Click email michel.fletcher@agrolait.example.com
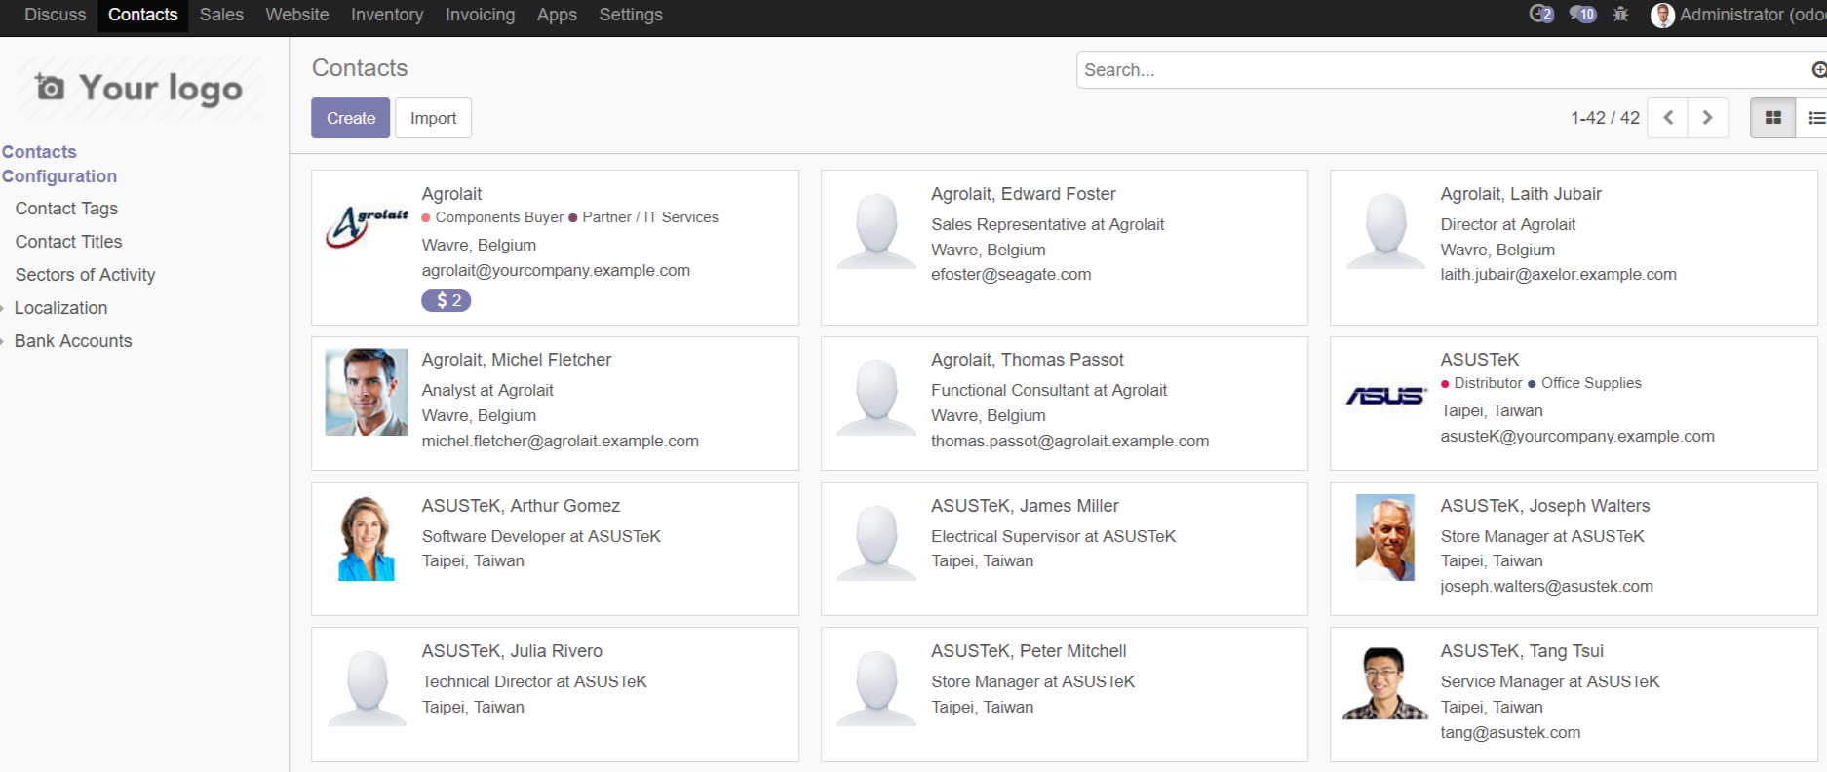 [x=560, y=442]
